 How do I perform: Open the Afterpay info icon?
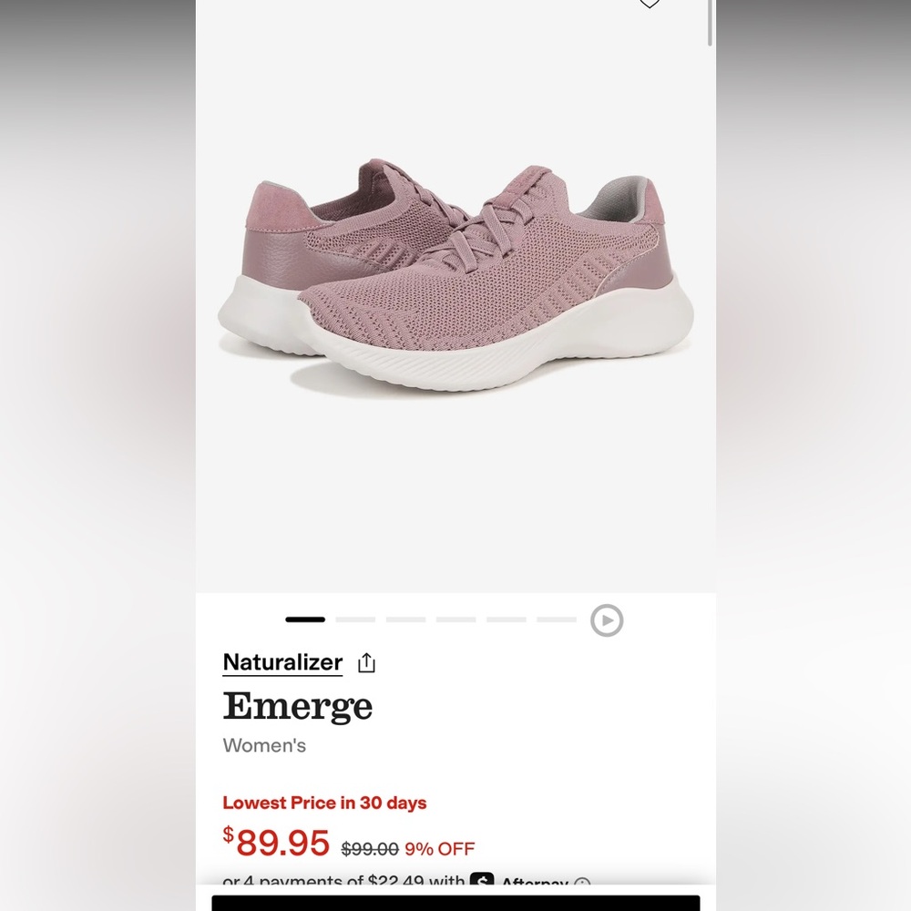[x=581, y=883]
